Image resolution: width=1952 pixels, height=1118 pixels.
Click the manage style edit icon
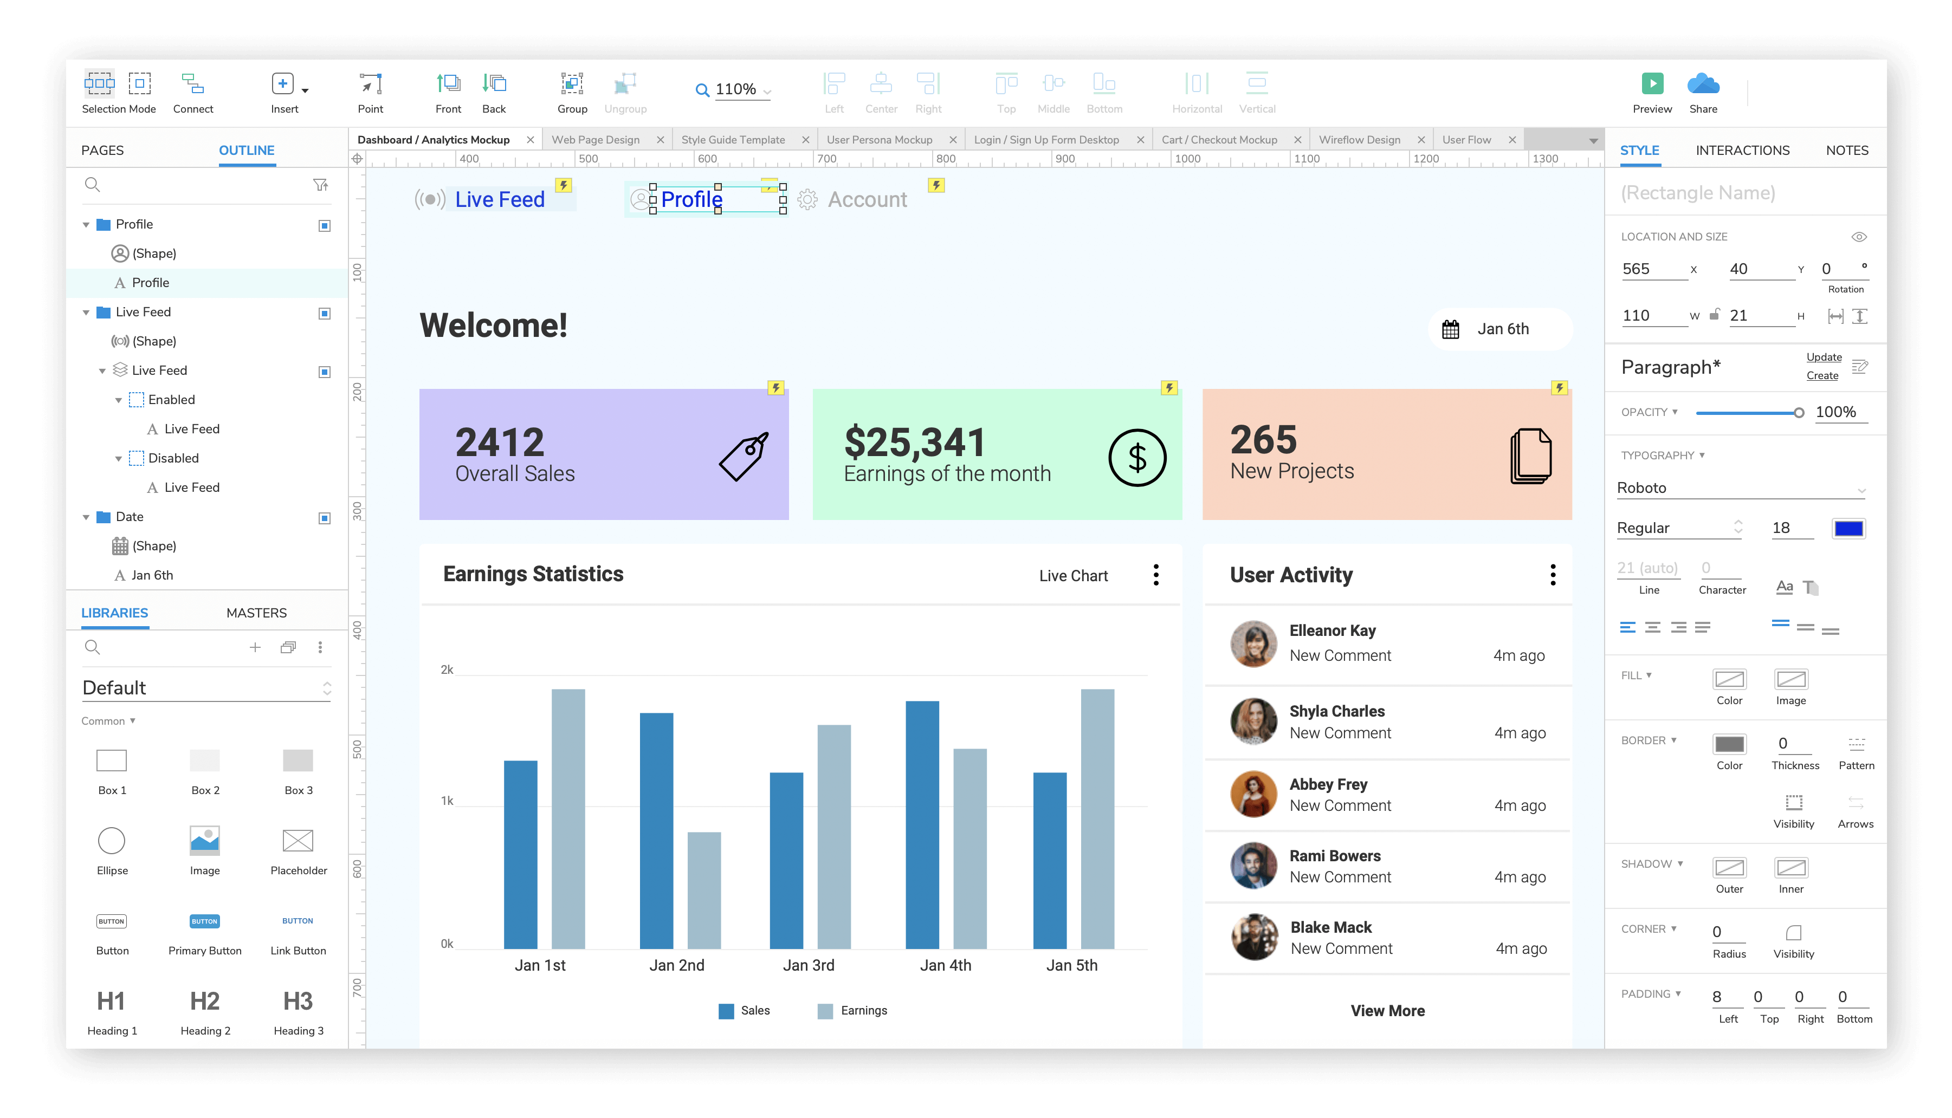coord(1859,366)
